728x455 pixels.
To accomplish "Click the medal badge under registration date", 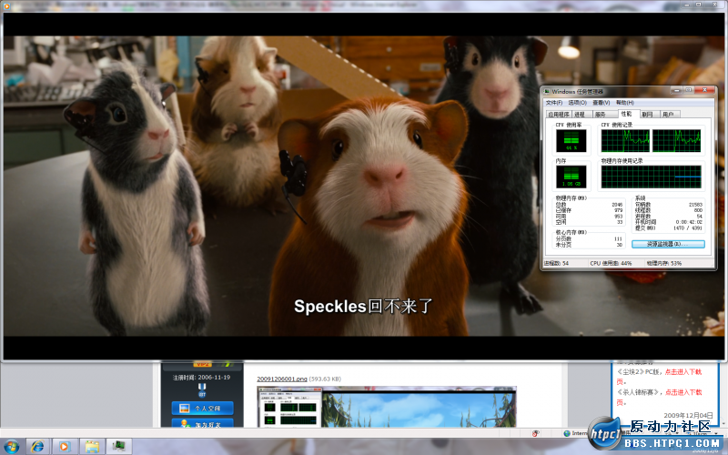I will pos(202,390).
